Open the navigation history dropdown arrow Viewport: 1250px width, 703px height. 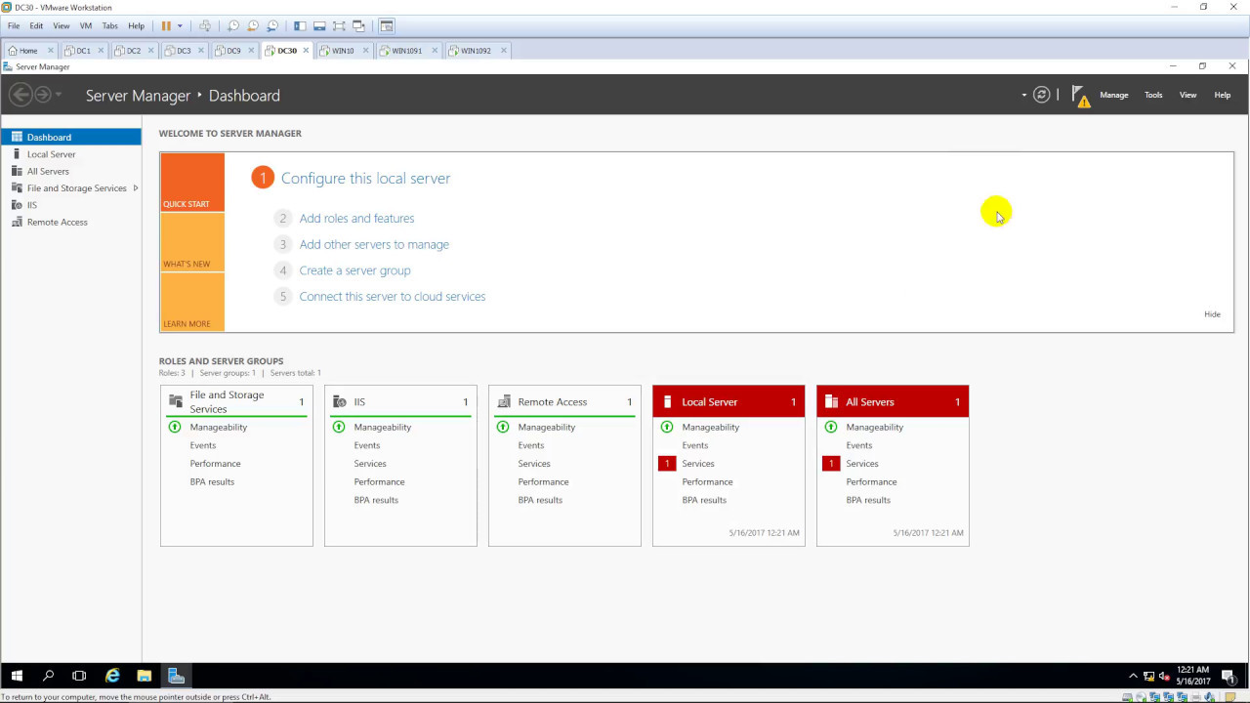[x=59, y=95]
